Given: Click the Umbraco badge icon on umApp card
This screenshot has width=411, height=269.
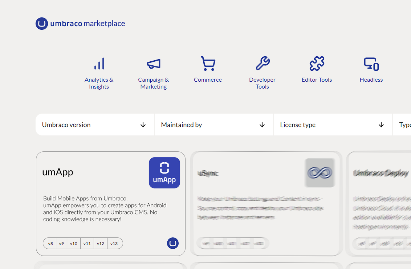Looking at the screenshot, I should (x=173, y=243).
